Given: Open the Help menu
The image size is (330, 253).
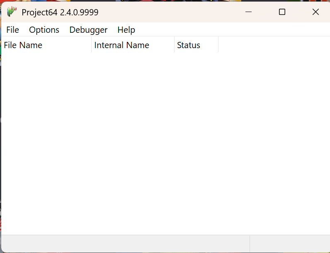Looking at the screenshot, I should tap(126, 30).
